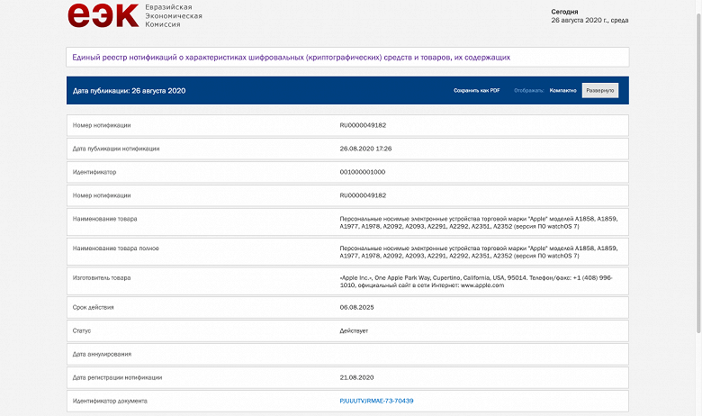This screenshot has height=416, width=702.
Task: Click the 'Дата публикации: 26 августа 2020' header
Action: [x=129, y=91]
